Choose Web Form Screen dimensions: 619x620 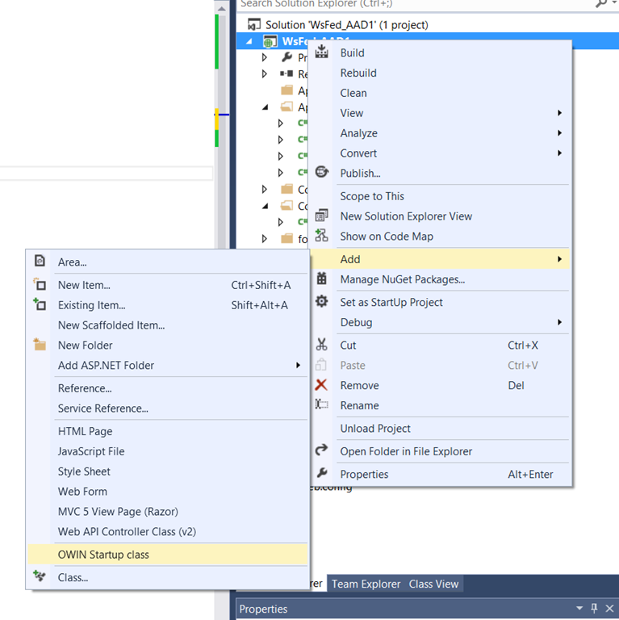coord(168,492)
